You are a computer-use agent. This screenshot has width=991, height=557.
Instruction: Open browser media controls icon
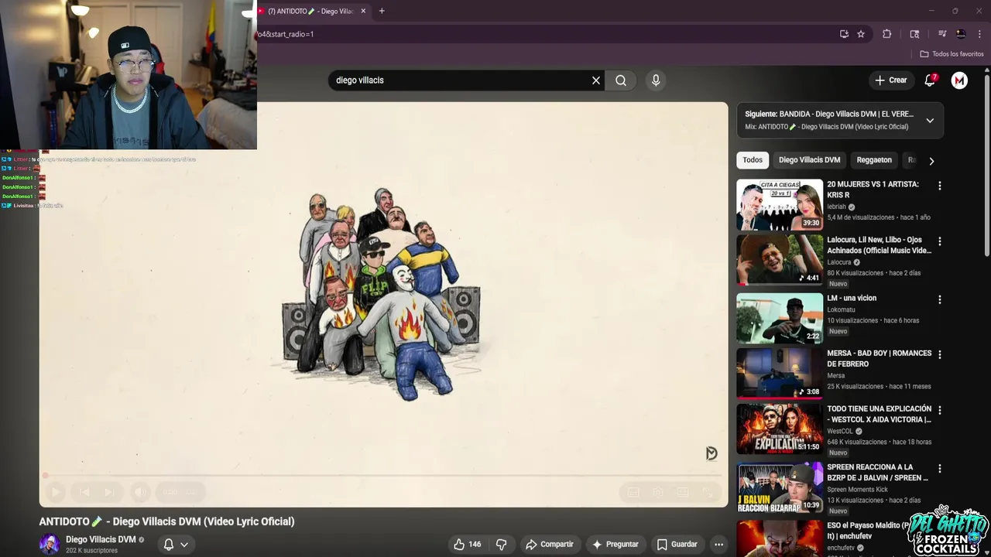pyautogui.click(x=942, y=34)
